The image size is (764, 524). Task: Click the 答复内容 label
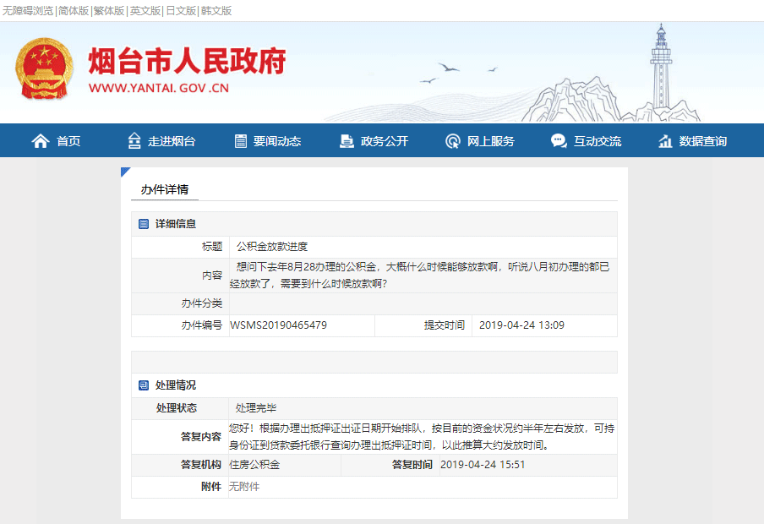(x=201, y=437)
